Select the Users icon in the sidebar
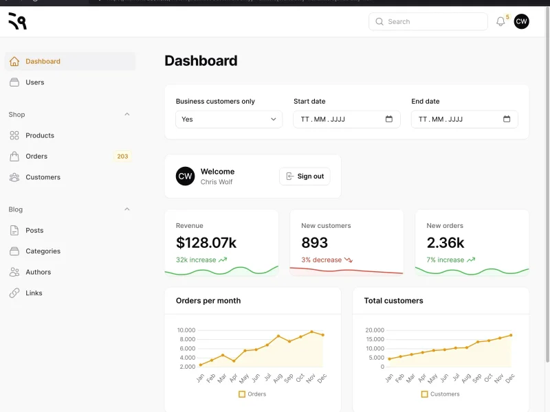The image size is (550, 412). coord(14,81)
